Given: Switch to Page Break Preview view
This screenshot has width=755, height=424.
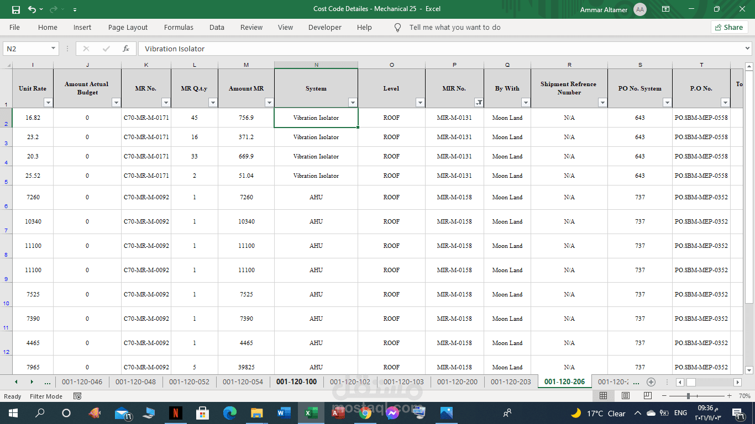Looking at the screenshot, I should (x=647, y=396).
